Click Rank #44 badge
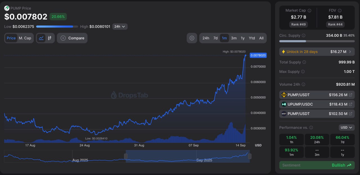This screenshot has width=360, height=175. (336, 24)
